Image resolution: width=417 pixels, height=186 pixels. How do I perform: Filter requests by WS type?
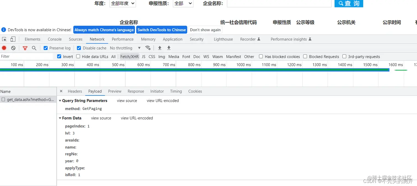[x=206, y=57]
